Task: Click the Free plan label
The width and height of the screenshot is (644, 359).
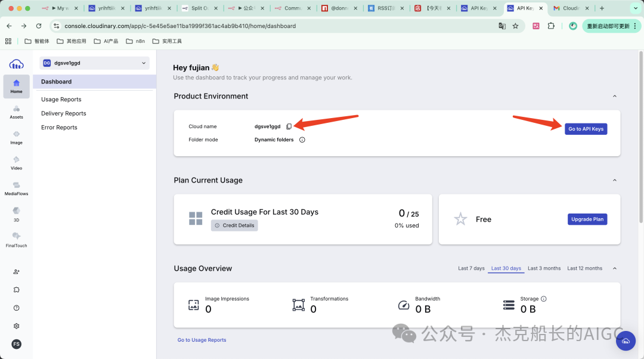Action: click(484, 219)
